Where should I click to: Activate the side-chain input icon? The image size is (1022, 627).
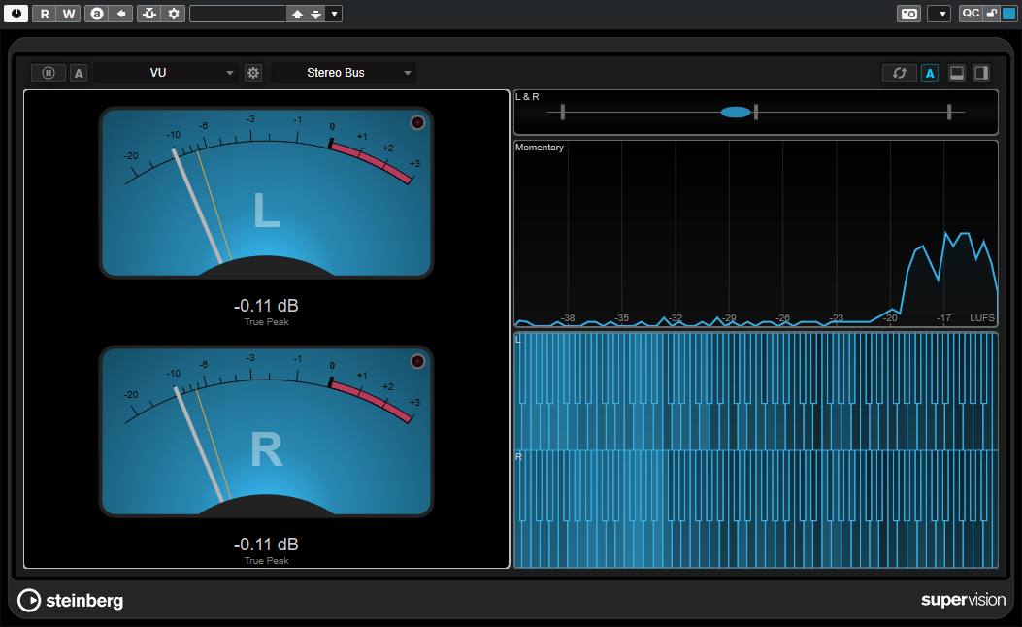tap(148, 14)
